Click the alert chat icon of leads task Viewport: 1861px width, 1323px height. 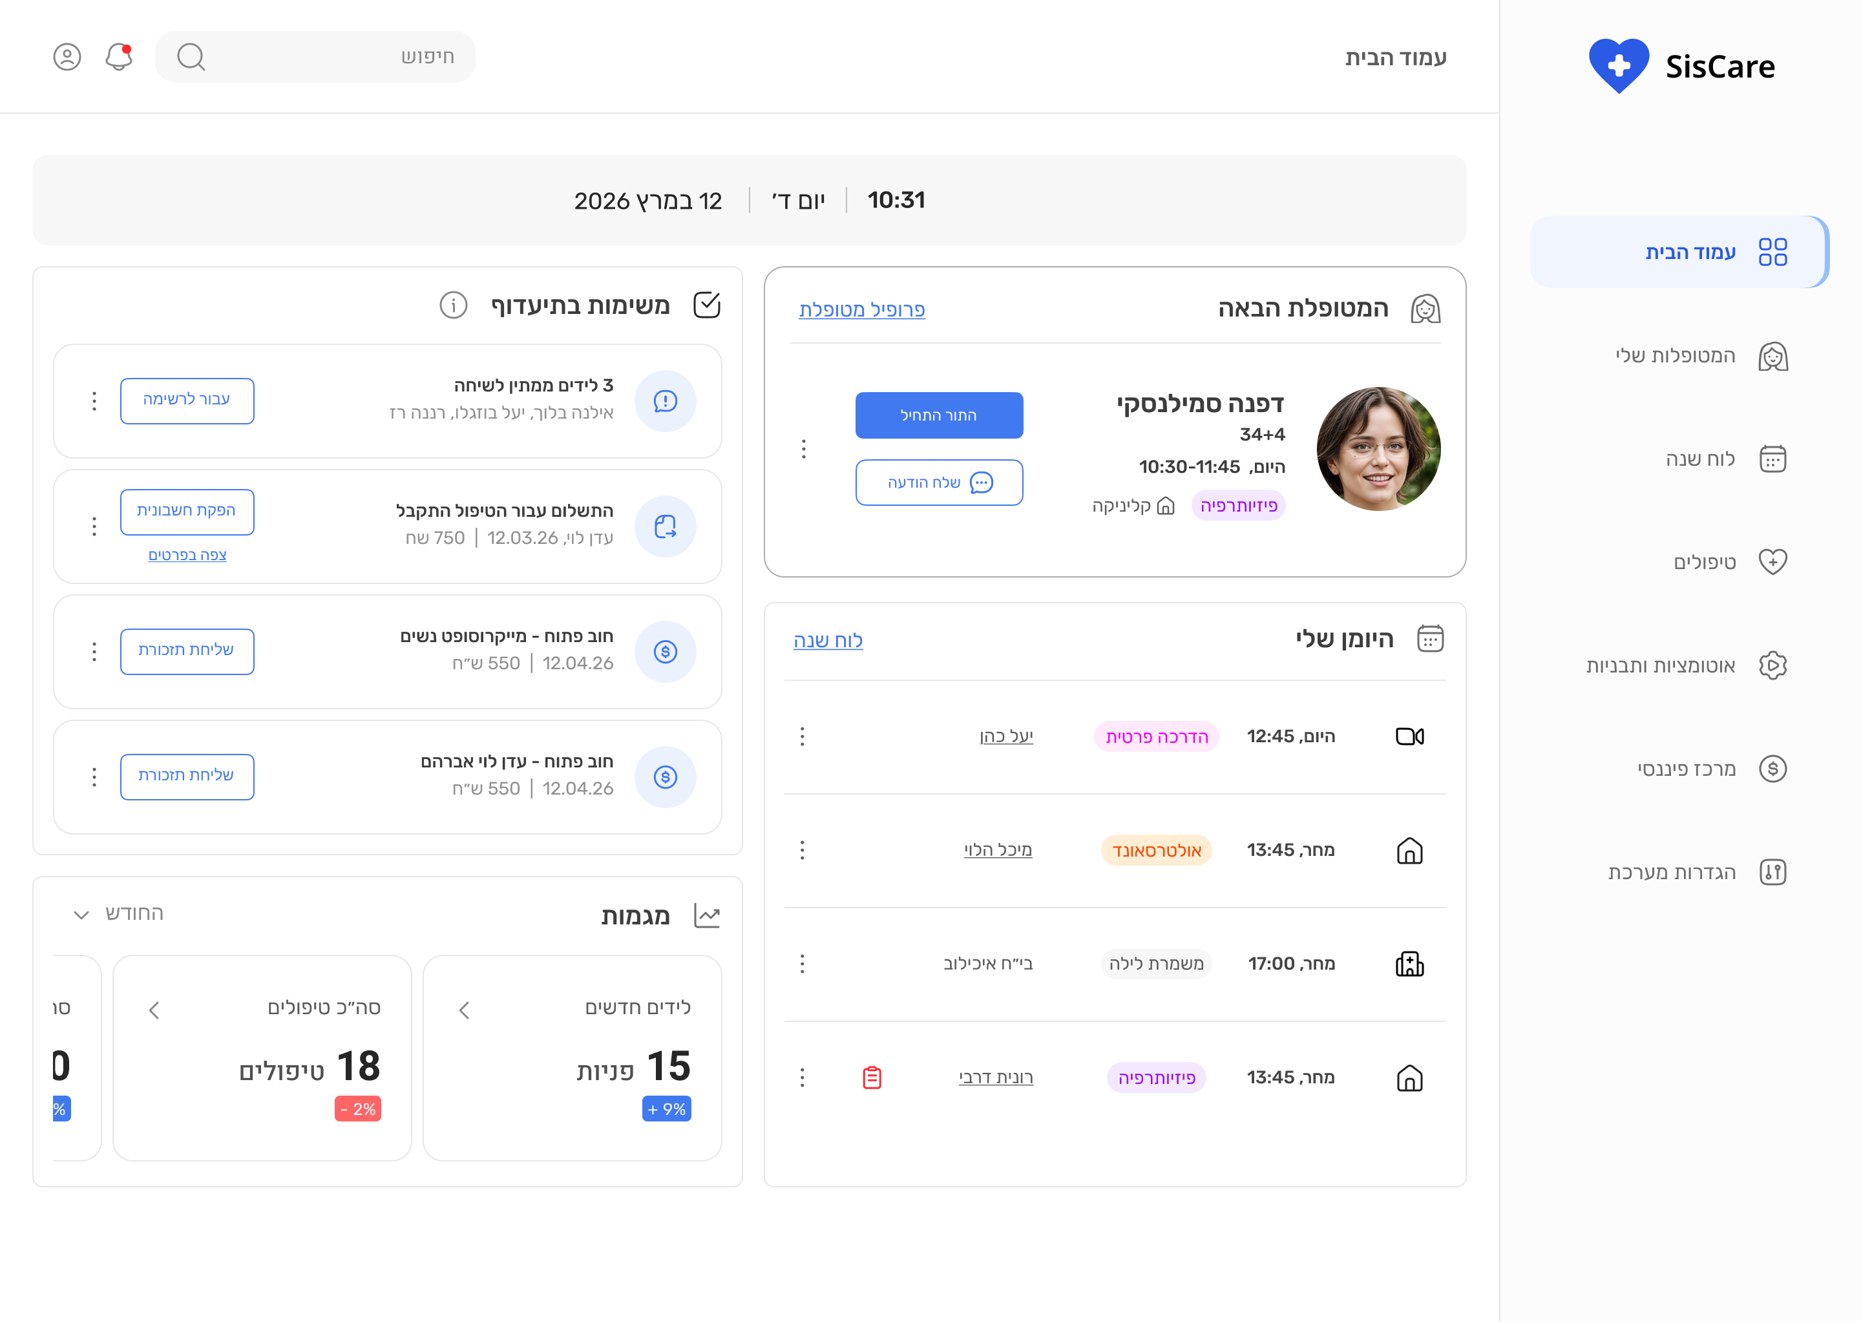click(666, 401)
